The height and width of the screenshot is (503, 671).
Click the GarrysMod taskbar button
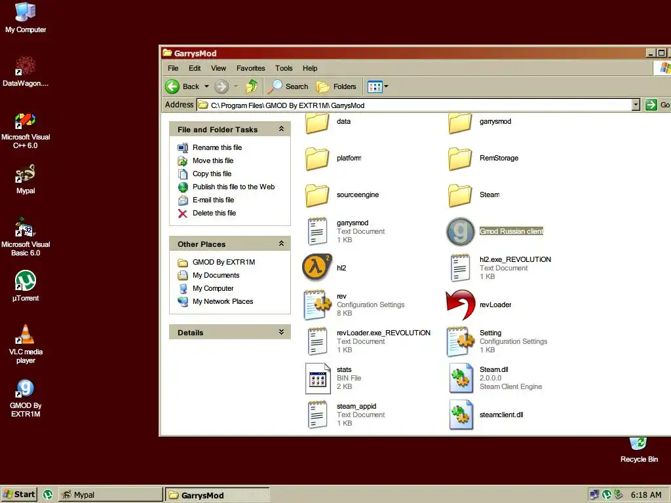218,495
